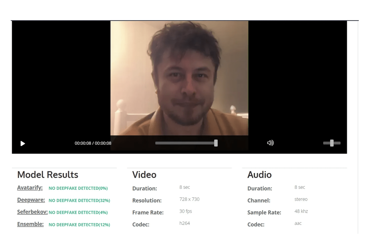The height and width of the screenshot is (244, 369).
Task: Click the Model Results heading
Action: (x=48, y=175)
